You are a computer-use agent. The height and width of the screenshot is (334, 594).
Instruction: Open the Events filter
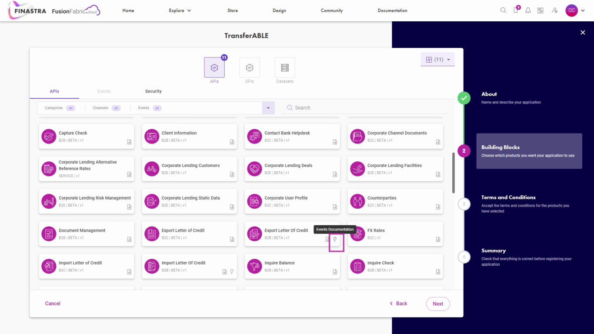pyautogui.click(x=150, y=108)
